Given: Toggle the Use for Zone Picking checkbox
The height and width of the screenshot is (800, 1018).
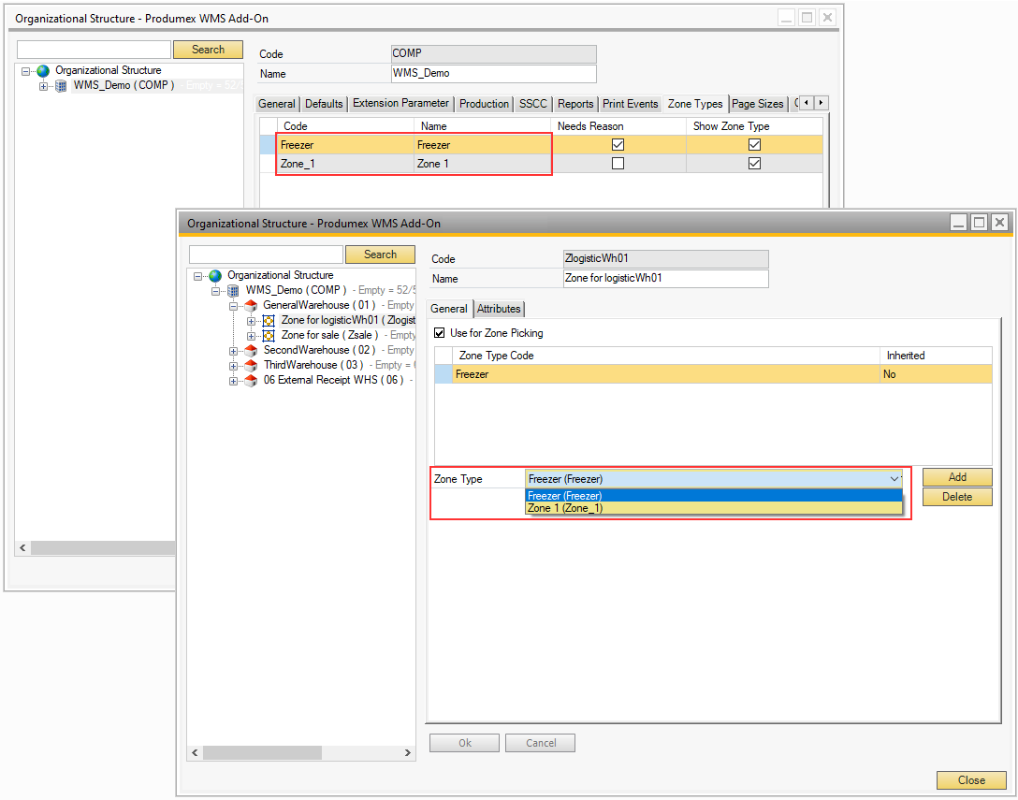Looking at the screenshot, I should (x=441, y=333).
